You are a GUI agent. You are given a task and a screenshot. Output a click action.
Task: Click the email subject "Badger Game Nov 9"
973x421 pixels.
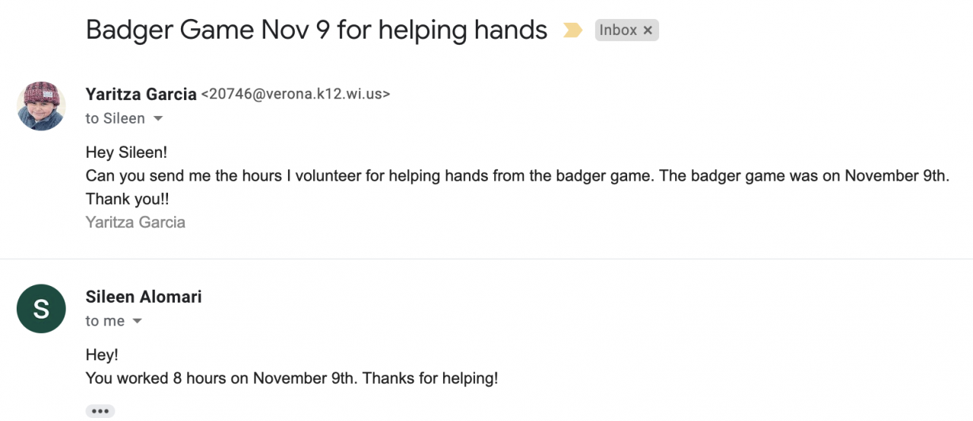click(316, 30)
